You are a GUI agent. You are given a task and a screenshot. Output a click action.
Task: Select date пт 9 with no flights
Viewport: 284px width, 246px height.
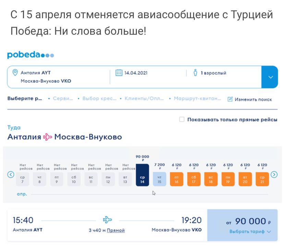click(x=57, y=179)
